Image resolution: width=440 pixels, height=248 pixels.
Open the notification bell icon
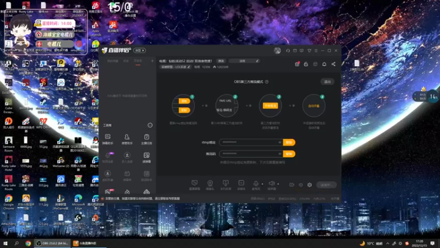324,64
